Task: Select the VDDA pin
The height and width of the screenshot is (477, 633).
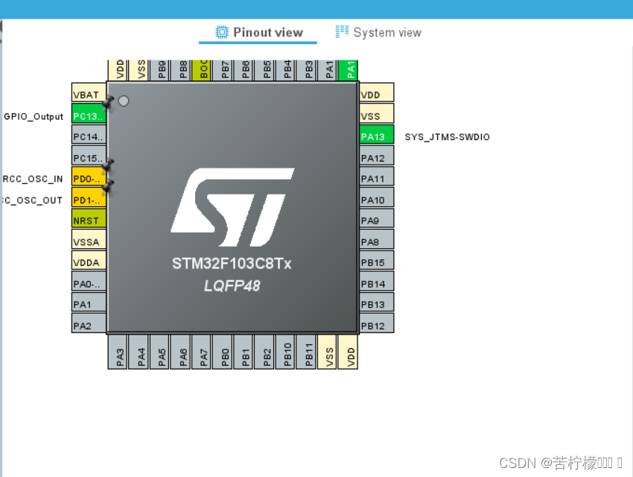Action: [x=89, y=261]
